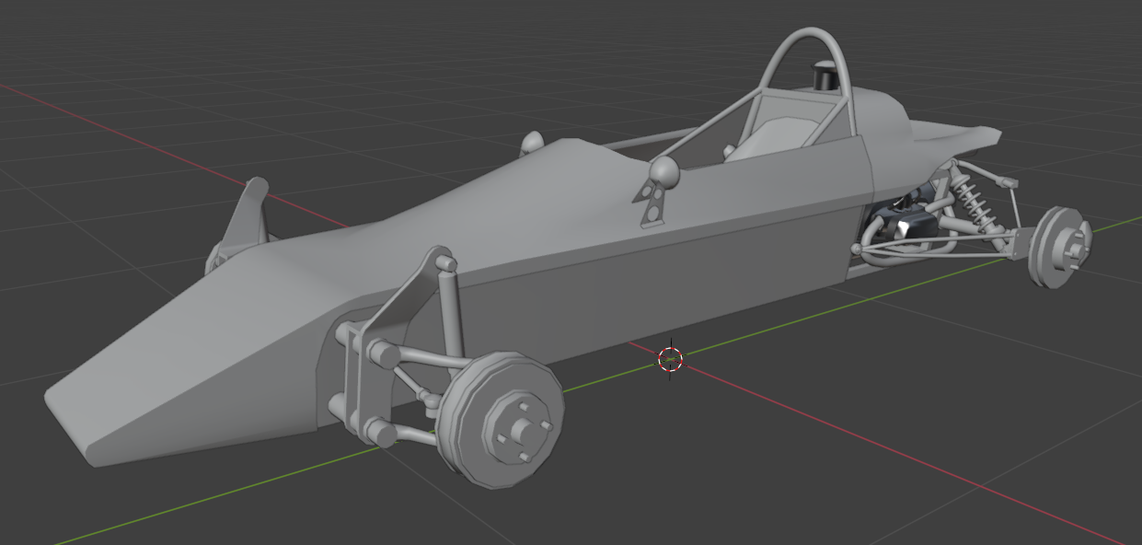Screen dimensions: 1142x545
Task: Click the 3D cursor crosshair on the grid
Action: 671,360
